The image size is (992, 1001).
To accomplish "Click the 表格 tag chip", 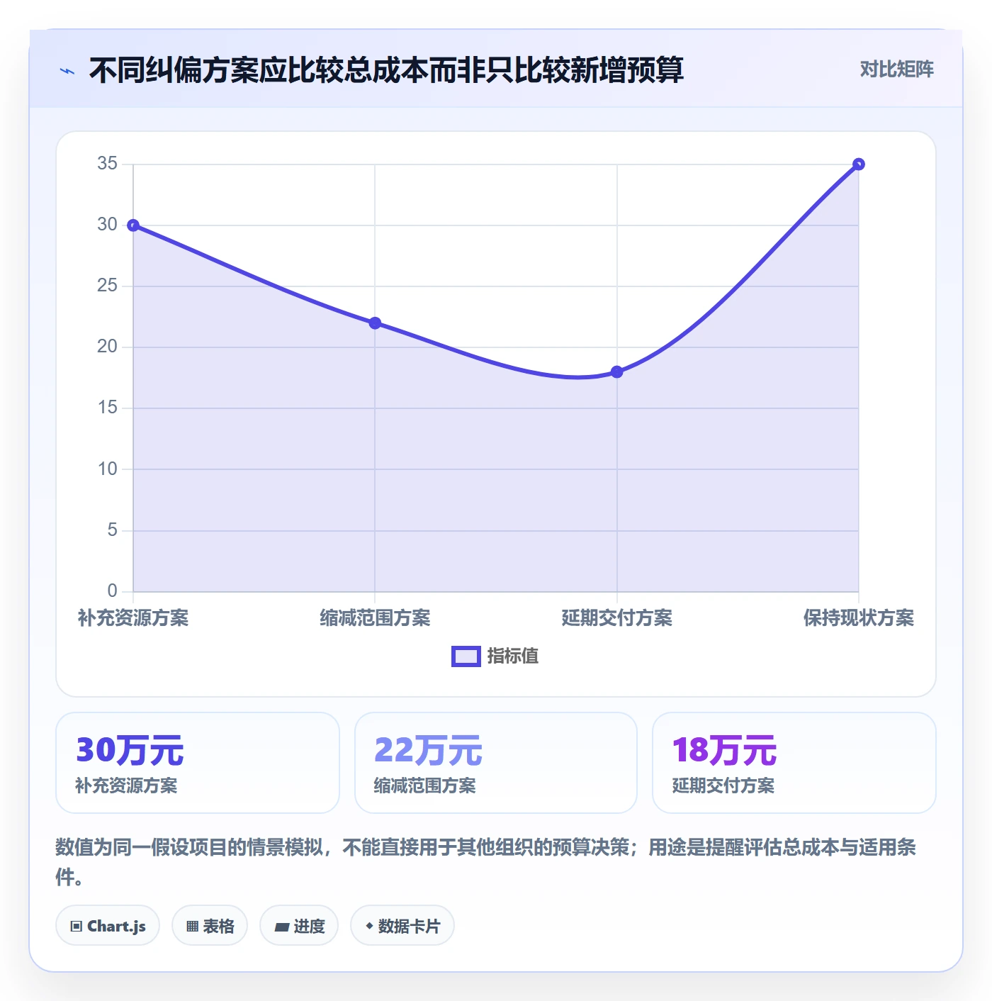I will click(x=210, y=926).
